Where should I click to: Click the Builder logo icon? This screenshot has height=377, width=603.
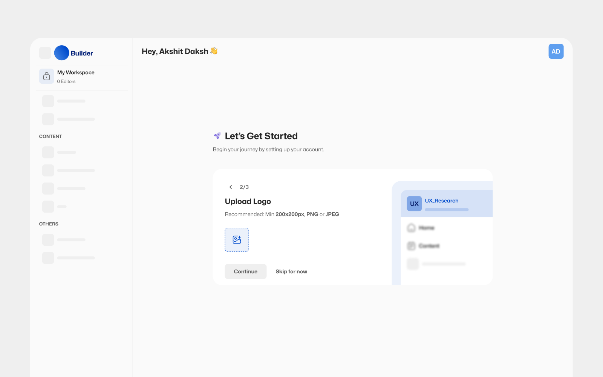coord(61,53)
